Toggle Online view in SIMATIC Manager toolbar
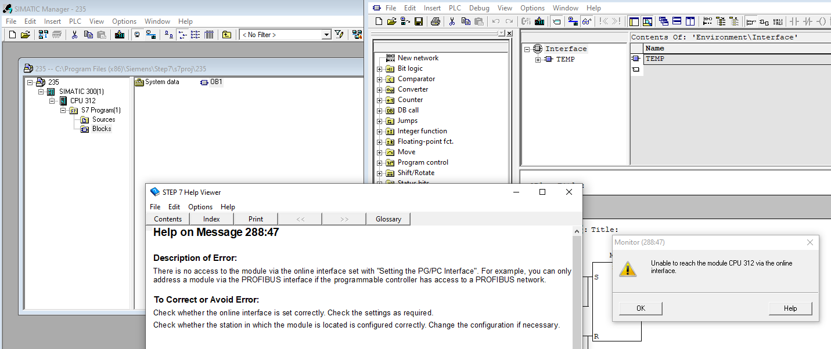The height and width of the screenshot is (349, 831). 151,35
